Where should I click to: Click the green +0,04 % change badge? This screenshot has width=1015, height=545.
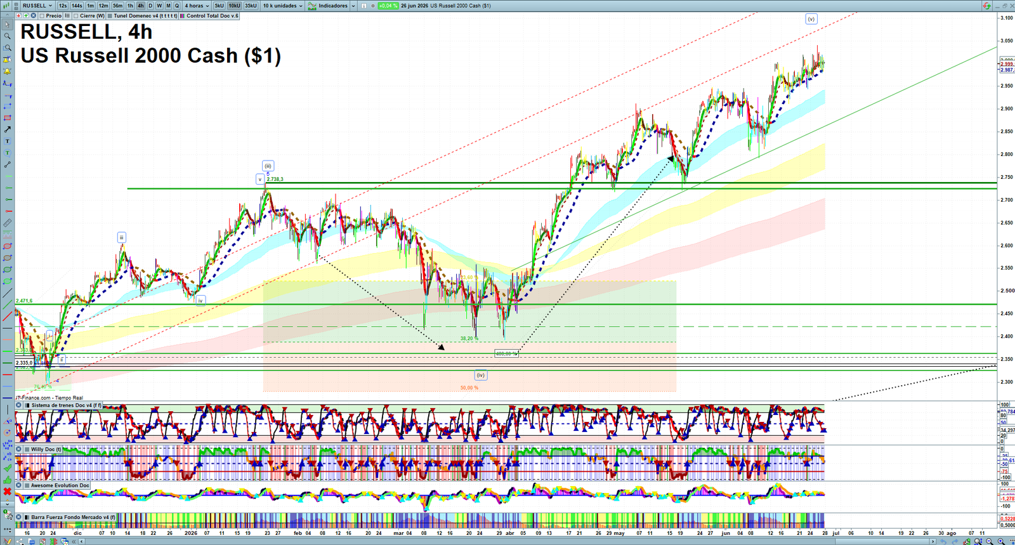coord(388,6)
